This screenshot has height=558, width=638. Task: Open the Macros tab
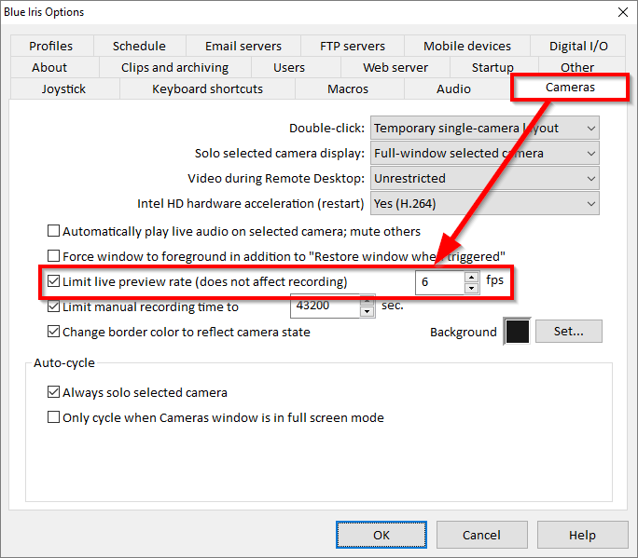point(348,89)
